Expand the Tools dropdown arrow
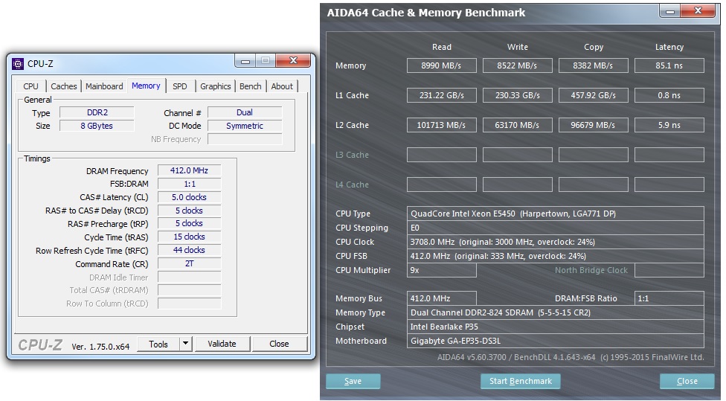 tap(185, 344)
